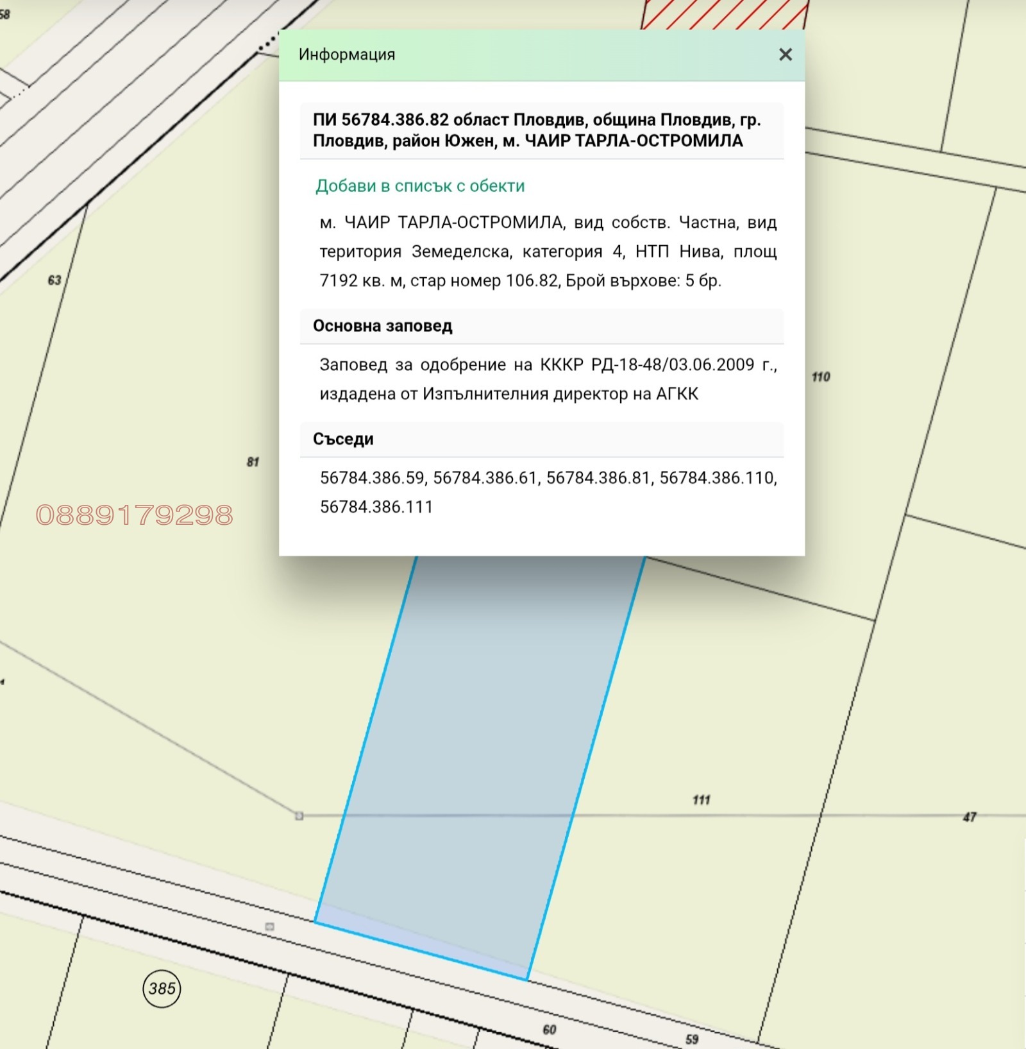
Task: Click parcel label 111 on the map
Action: [702, 800]
